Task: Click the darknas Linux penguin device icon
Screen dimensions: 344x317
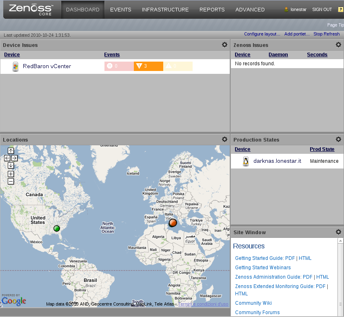Action: (x=246, y=161)
